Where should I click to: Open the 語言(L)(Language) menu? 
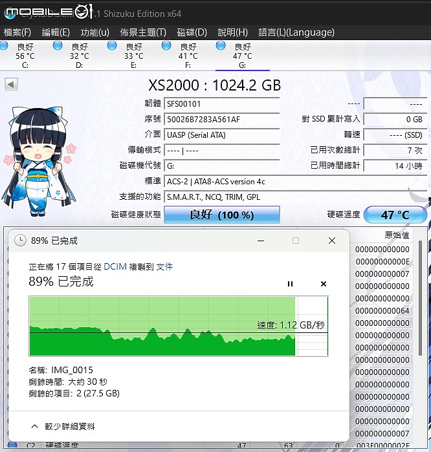point(296,32)
